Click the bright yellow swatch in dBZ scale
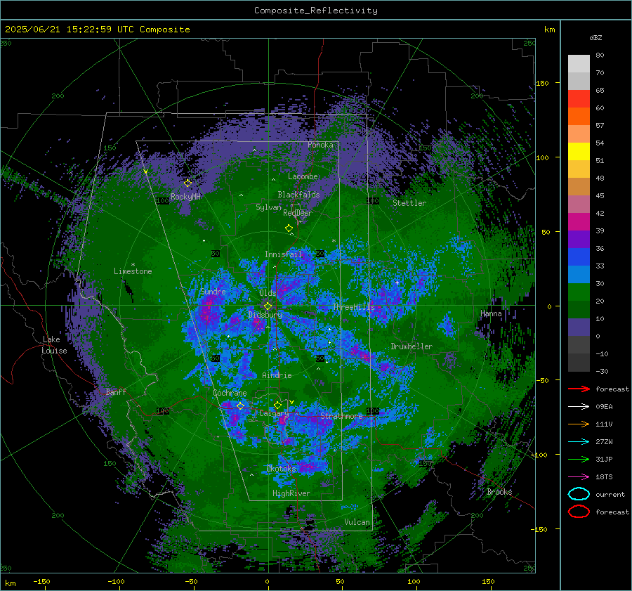Viewport: 632px width, 591px height. click(579, 151)
